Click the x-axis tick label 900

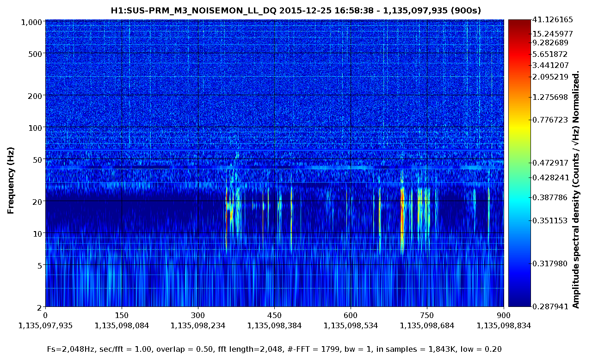503,315
